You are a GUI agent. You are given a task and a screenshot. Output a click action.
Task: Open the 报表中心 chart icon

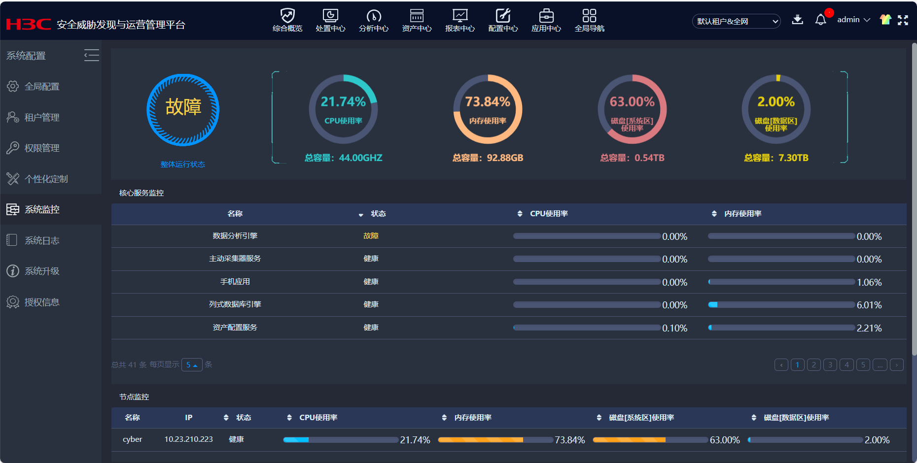coord(460,15)
